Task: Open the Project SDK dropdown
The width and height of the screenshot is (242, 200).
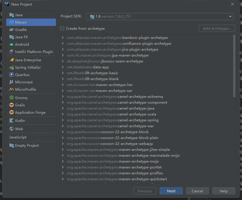Action: click(x=160, y=16)
